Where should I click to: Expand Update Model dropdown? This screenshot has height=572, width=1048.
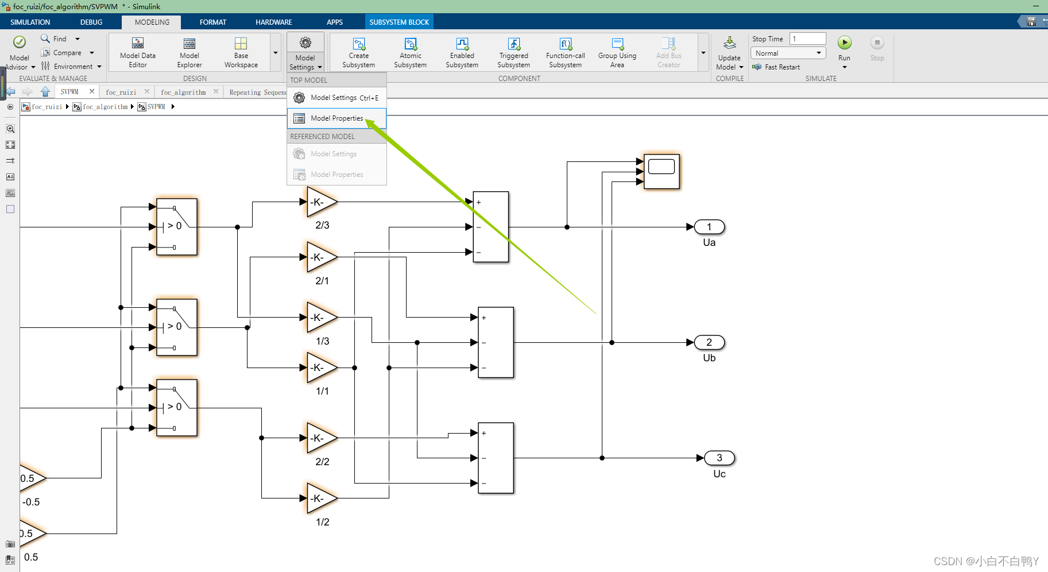point(741,67)
